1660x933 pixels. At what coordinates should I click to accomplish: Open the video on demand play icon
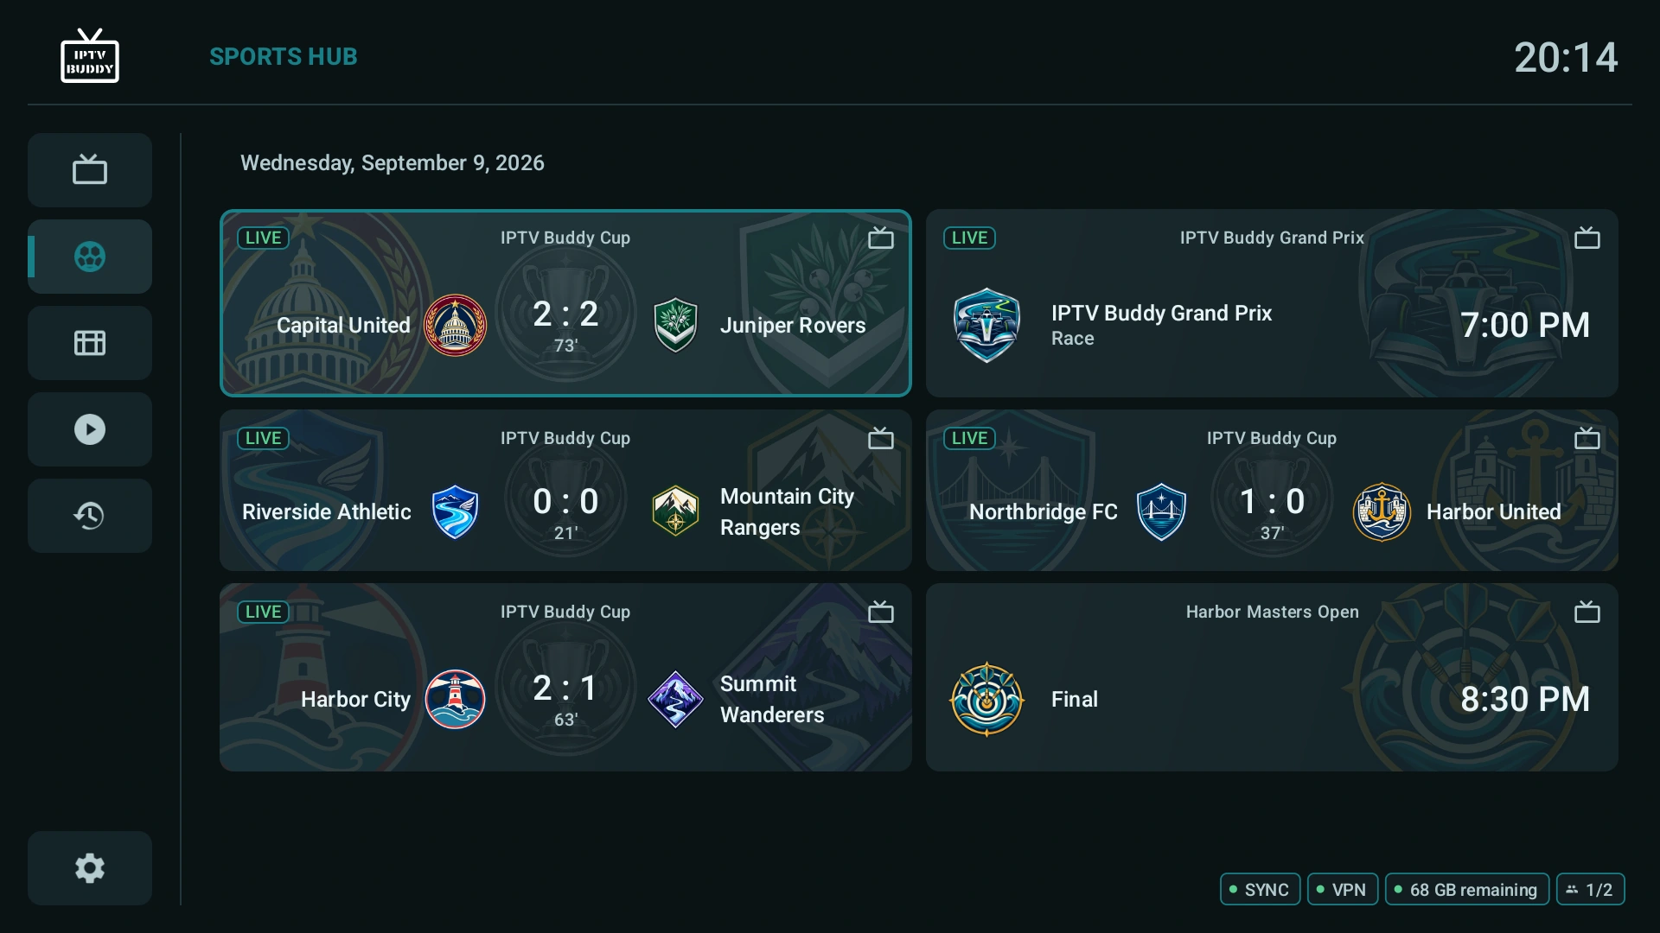[x=90, y=429]
